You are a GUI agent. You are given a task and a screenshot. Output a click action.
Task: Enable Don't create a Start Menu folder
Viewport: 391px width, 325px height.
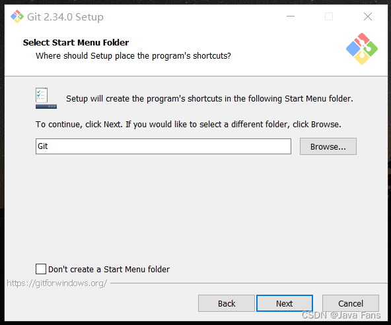[41, 269]
